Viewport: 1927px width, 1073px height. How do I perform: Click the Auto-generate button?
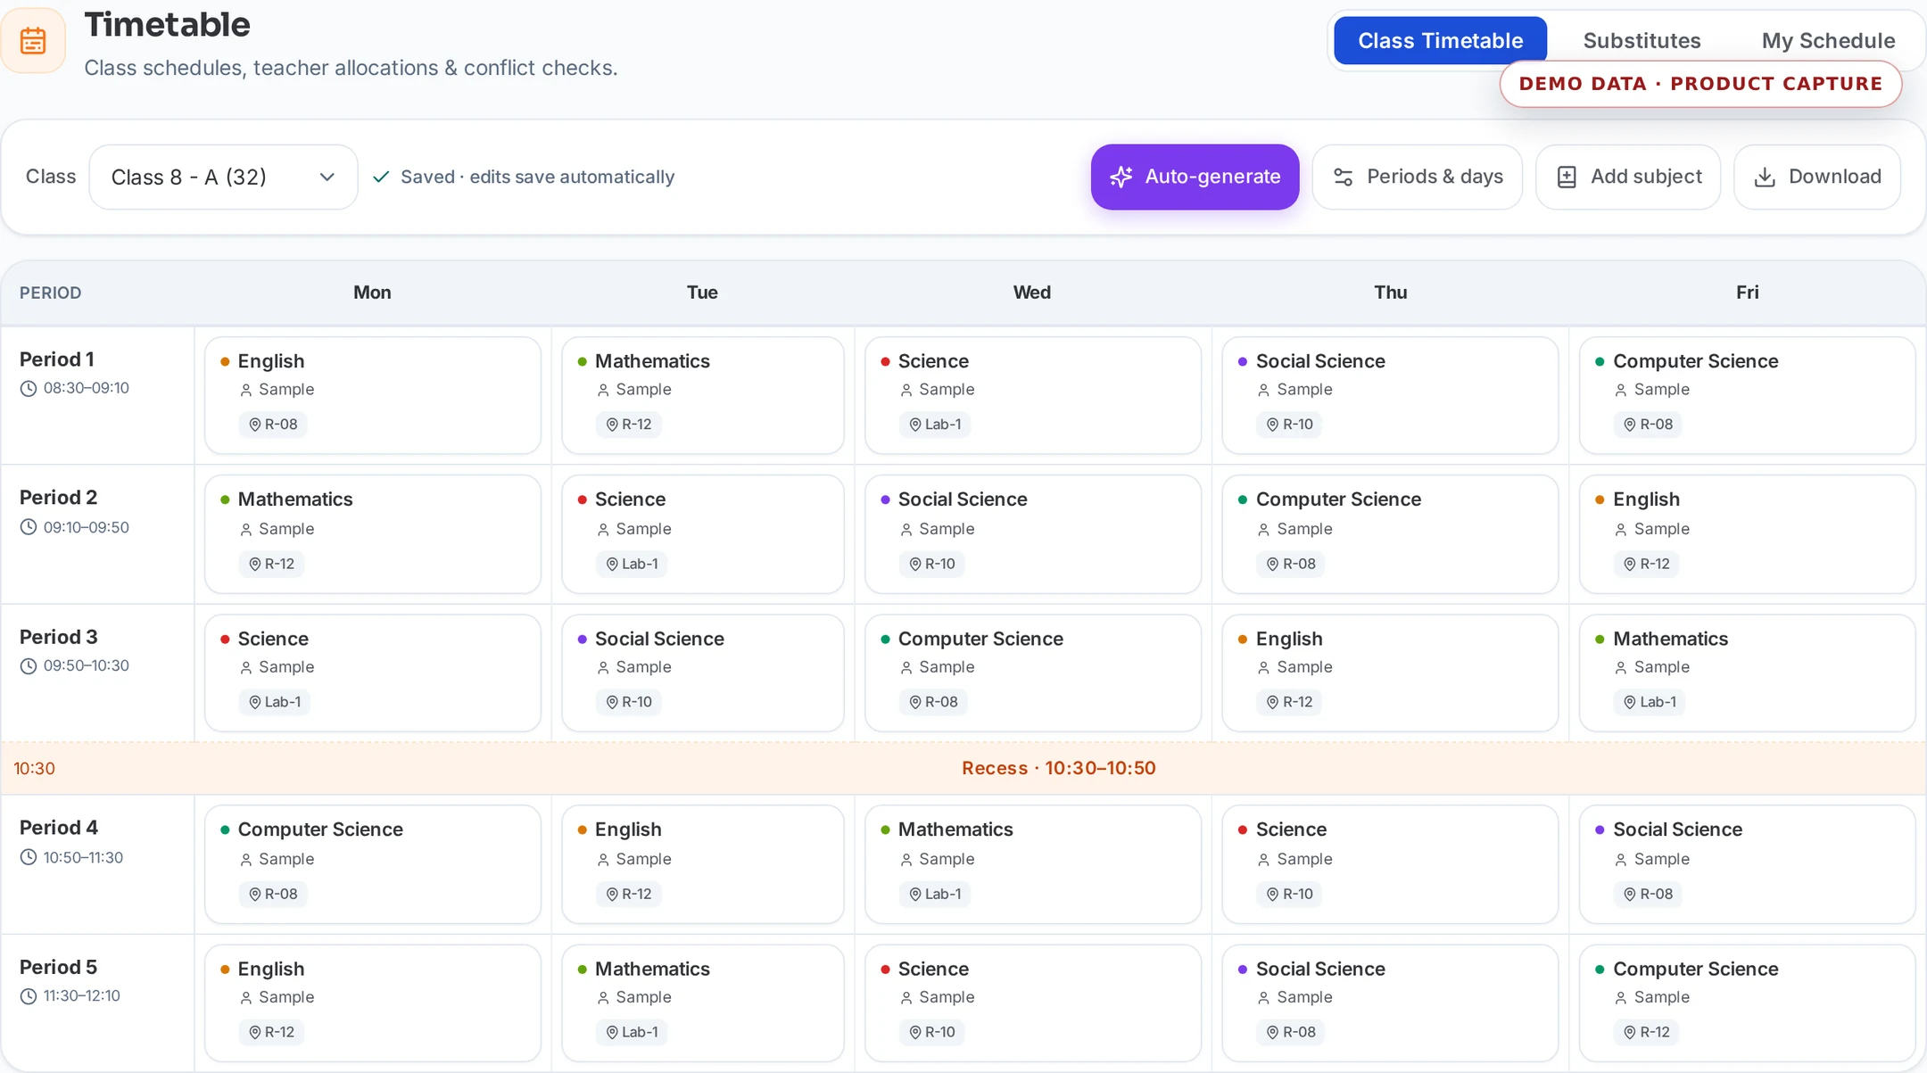point(1195,177)
